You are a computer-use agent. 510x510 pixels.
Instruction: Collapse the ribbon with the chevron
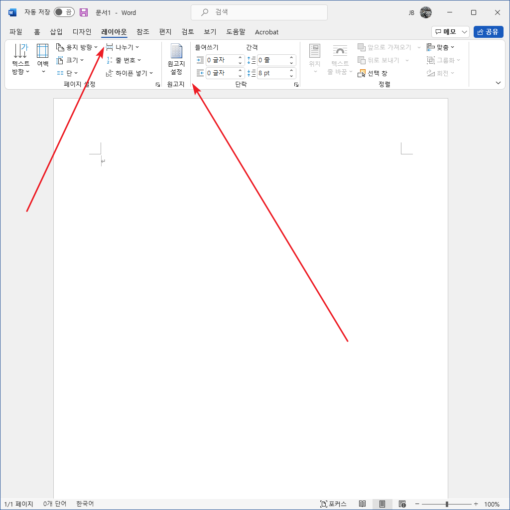click(x=498, y=83)
